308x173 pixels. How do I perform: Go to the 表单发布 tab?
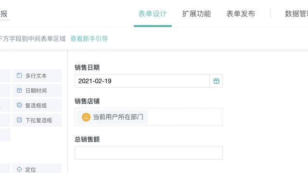coord(241,14)
